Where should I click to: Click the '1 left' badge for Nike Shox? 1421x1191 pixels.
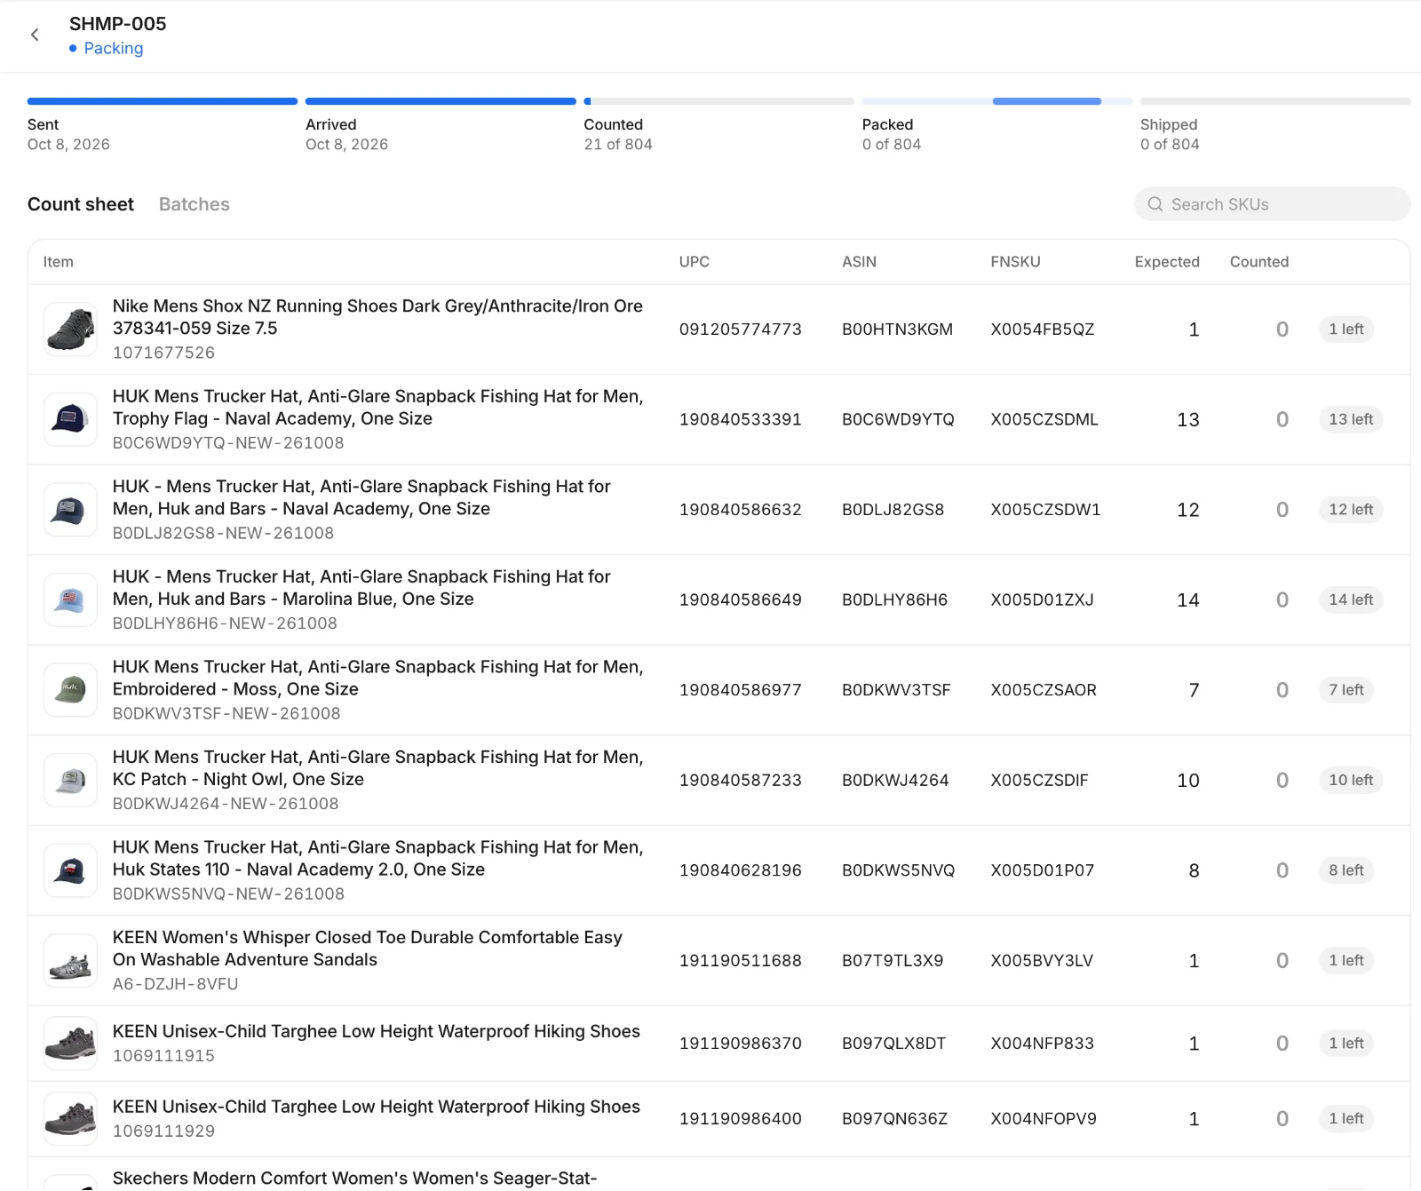[1346, 330]
